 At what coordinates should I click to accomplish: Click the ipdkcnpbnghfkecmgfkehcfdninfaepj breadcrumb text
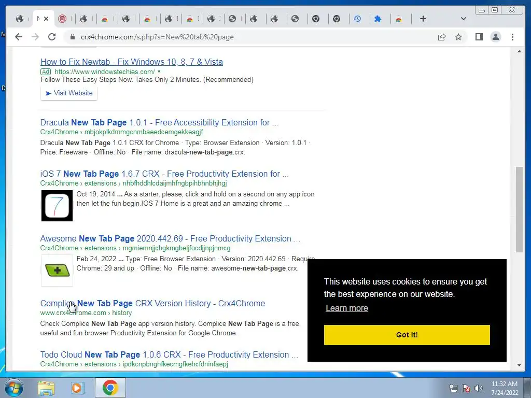point(175,364)
